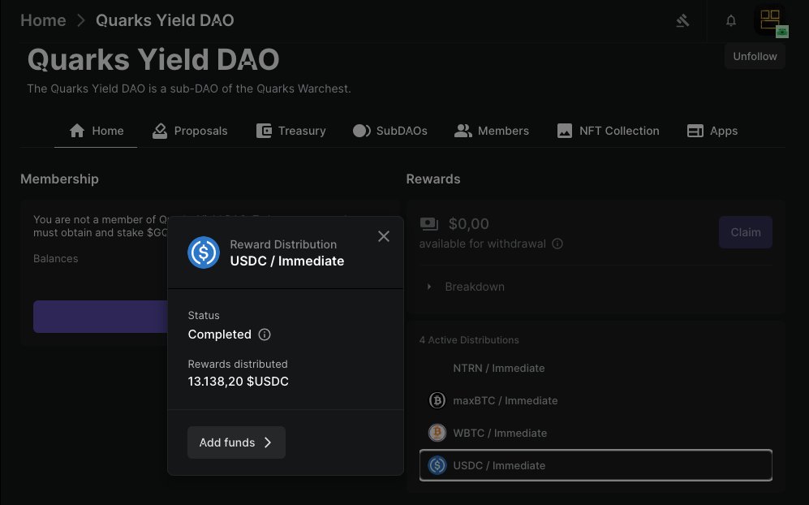Click the sub-DAO description text
This screenshot has width=809, height=505.
pyautogui.click(x=189, y=88)
